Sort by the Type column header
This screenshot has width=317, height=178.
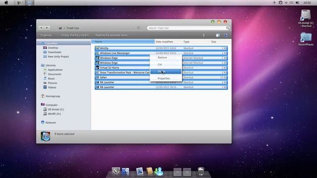(196, 42)
